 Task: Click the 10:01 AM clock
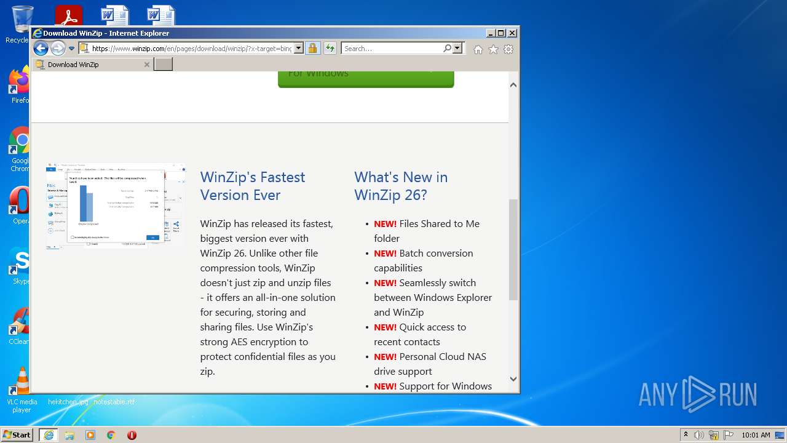(x=756, y=435)
